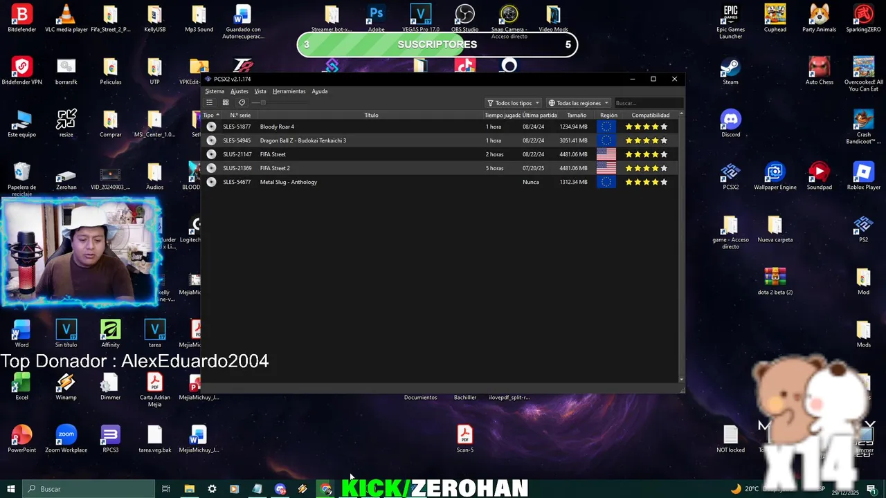Screen dimensions: 886x498
Task: Click the disc icon for Bloody Roar 4
Action: click(x=211, y=127)
